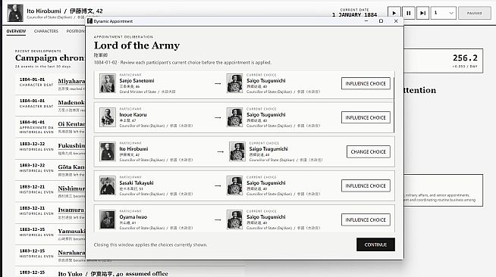Screen dimensions: 496x277
Task: Click Ito Hirobumi participant portrait in dialog
Action: coord(108,151)
